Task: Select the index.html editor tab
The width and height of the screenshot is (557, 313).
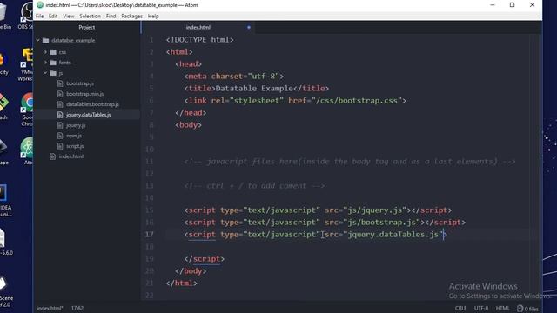Action: (198, 27)
